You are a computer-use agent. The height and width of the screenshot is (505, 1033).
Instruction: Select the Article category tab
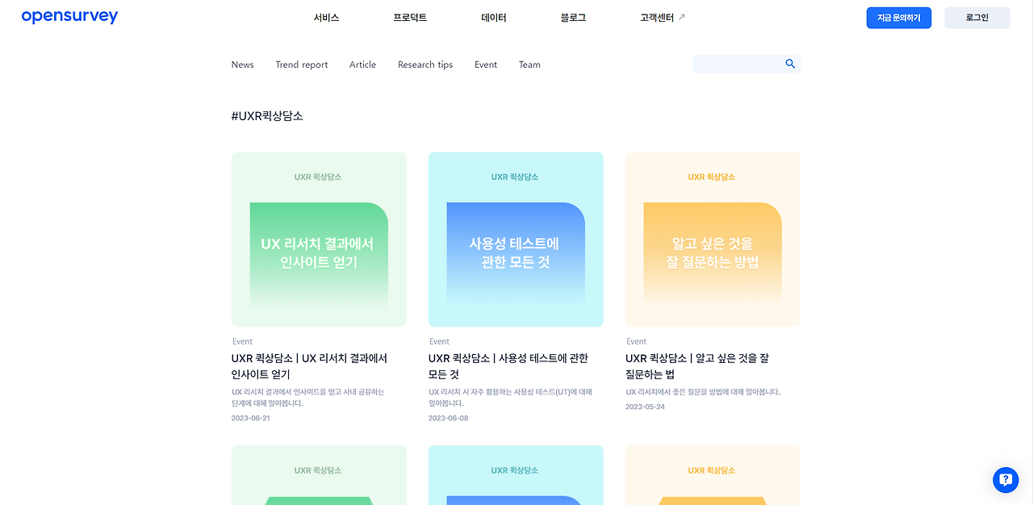pos(362,65)
